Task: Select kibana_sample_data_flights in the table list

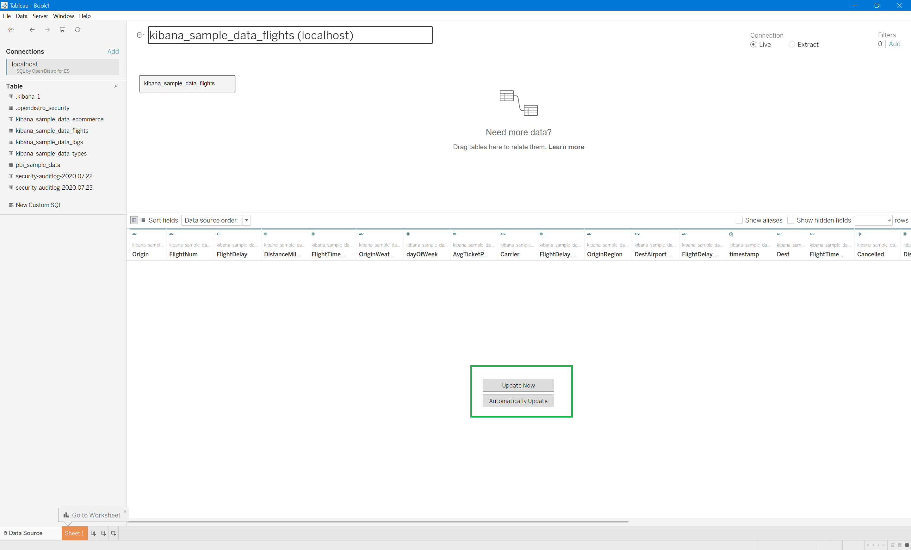Action: pos(52,131)
